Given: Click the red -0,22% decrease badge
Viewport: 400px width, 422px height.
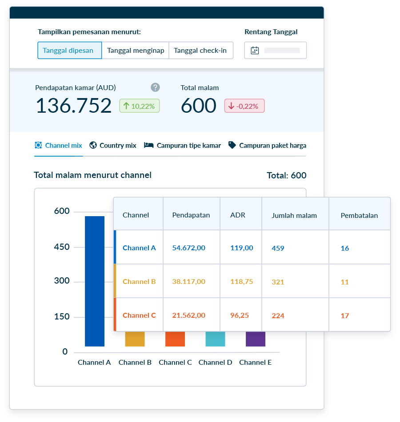Looking at the screenshot, I should pos(244,106).
